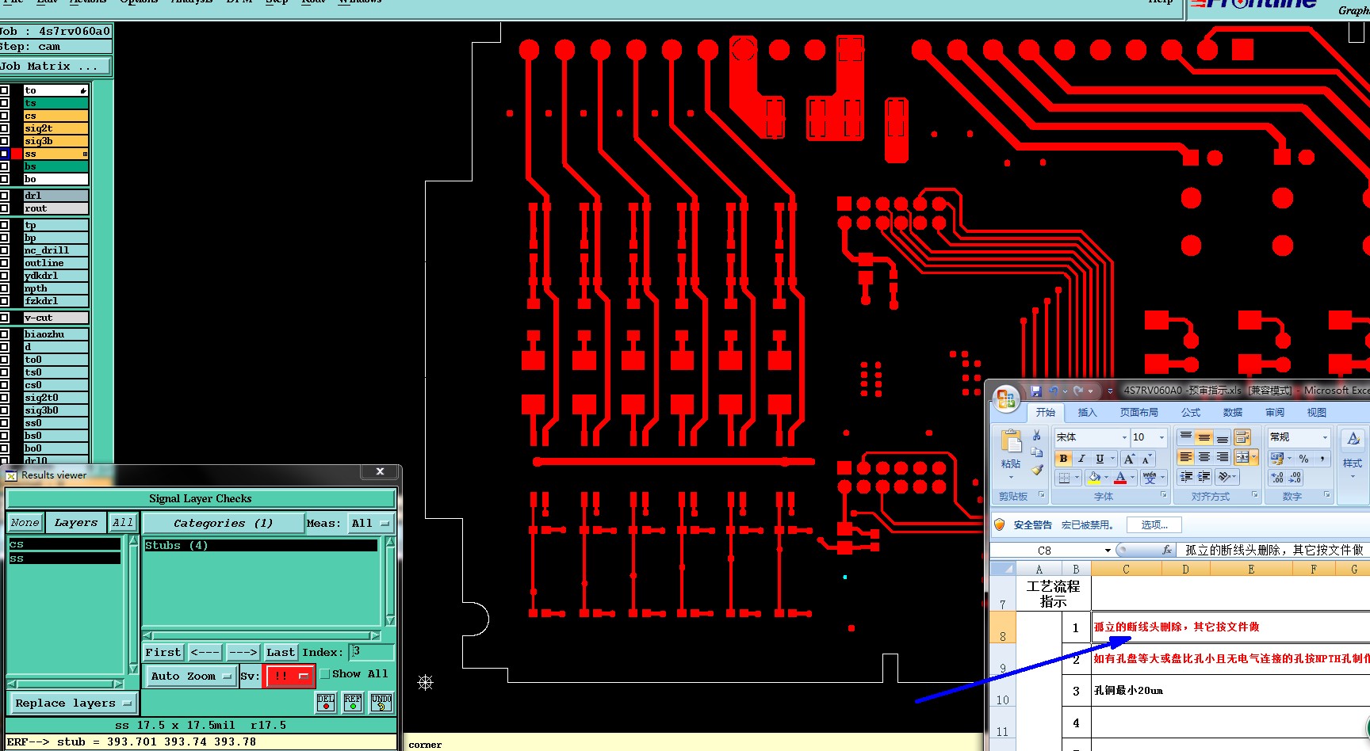Viewport: 1370px width, 751px height.
Task: Decrease indent in Excel alignment group
Action: tap(1186, 477)
